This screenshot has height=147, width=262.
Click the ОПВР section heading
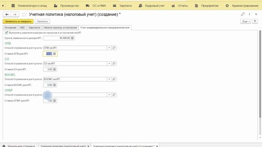tap(9, 90)
